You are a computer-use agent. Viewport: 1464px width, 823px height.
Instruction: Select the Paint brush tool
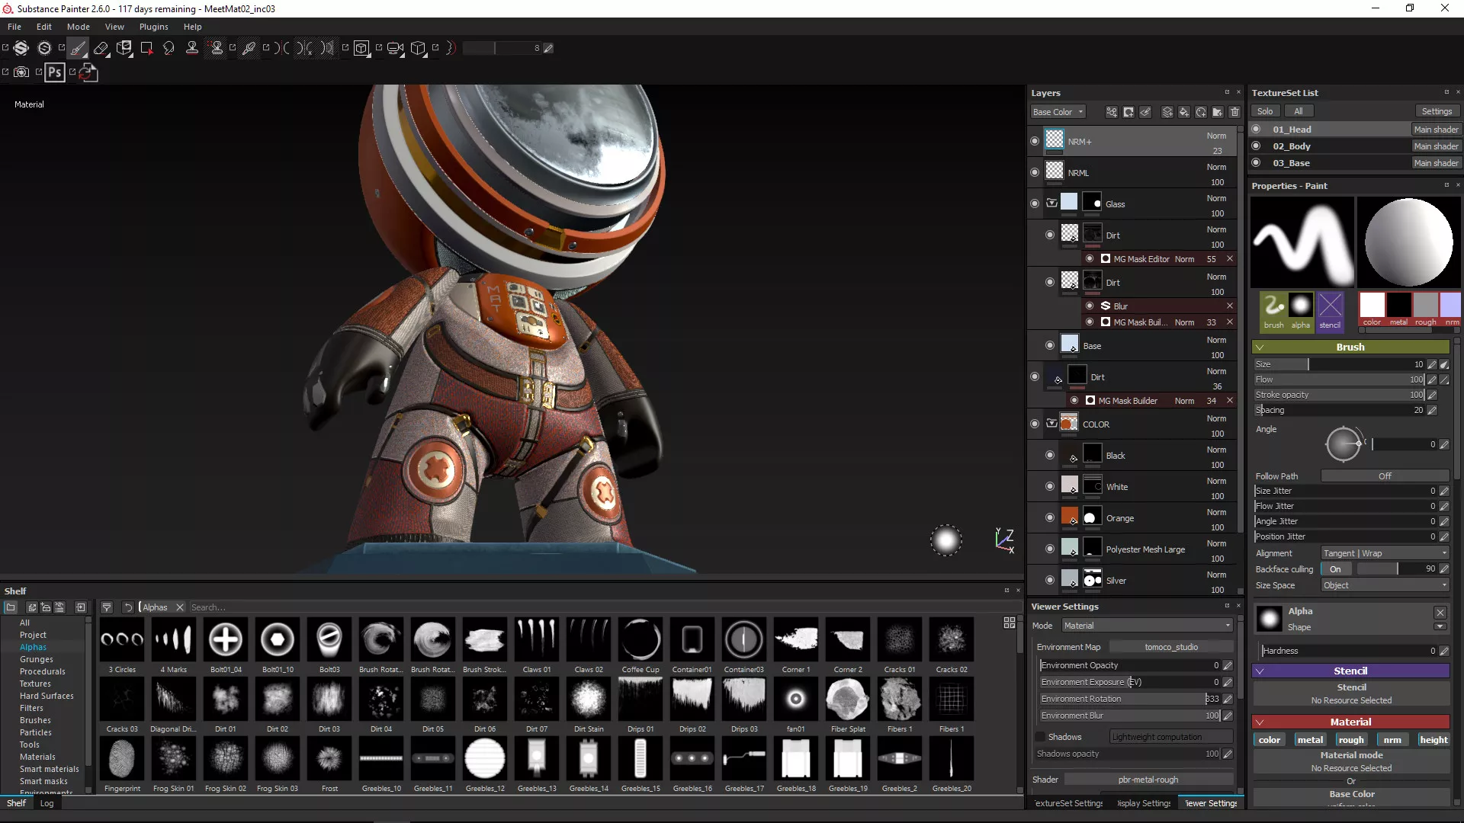point(78,48)
